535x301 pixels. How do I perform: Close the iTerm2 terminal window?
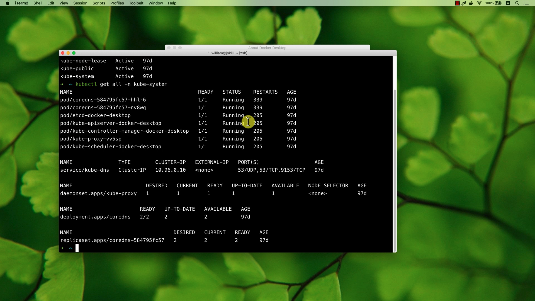pyautogui.click(x=63, y=53)
